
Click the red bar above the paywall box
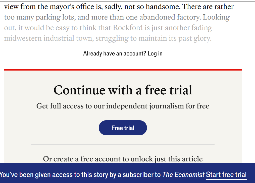coord(123,70)
